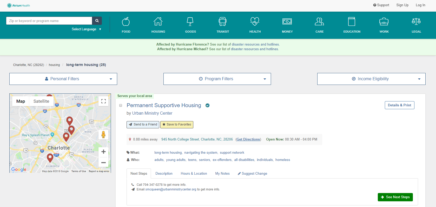436x207 pixels.
Task: Check the Permanent Supportive Housing checkbox
Action: tap(121, 105)
